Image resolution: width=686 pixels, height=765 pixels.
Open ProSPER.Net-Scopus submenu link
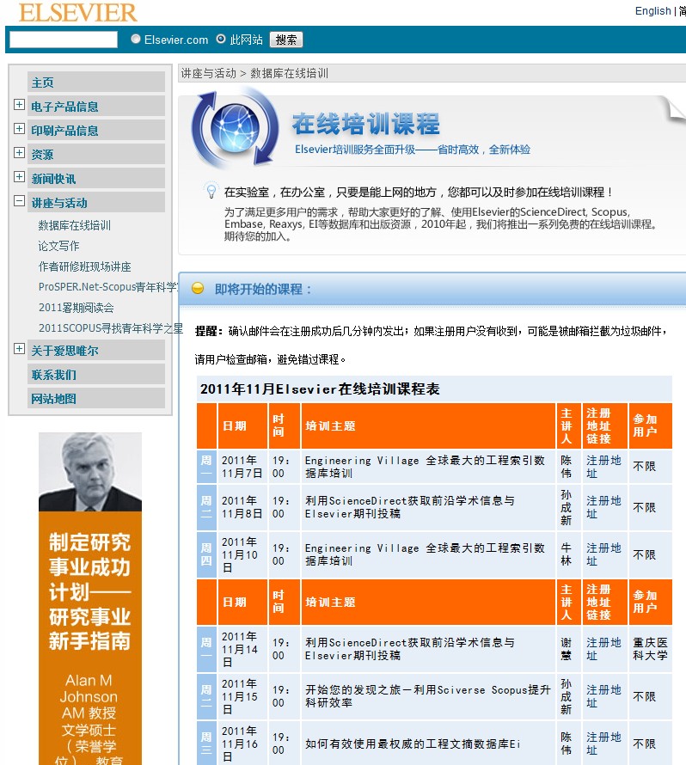click(x=107, y=287)
